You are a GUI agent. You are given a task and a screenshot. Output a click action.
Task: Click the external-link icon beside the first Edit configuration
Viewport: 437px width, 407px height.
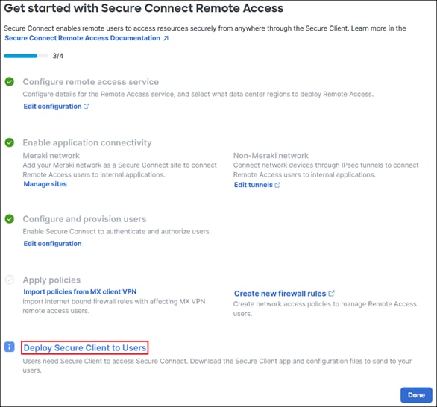(x=86, y=106)
